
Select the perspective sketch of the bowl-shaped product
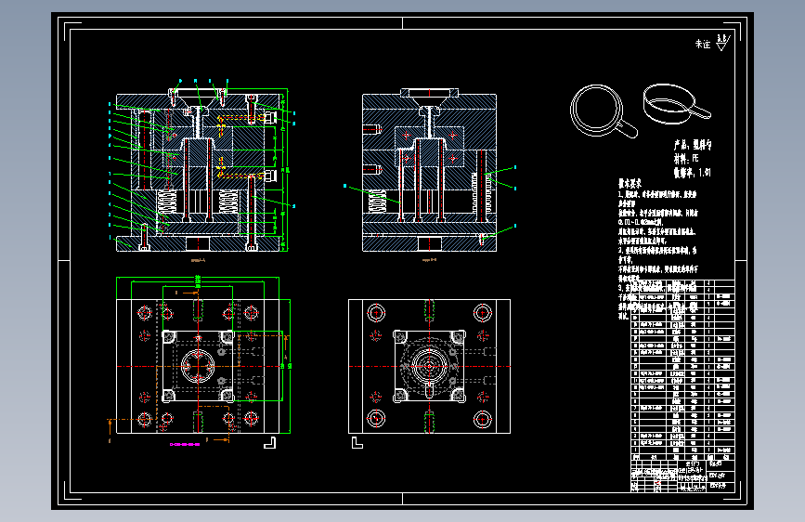tap(677, 104)
